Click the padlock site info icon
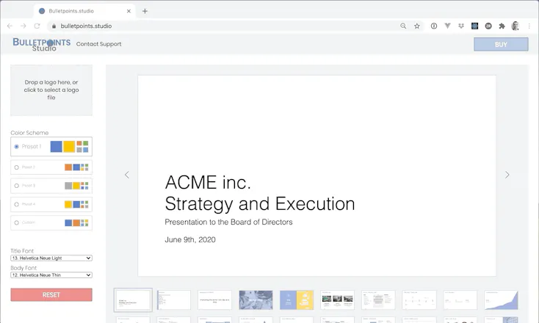 click(x=54, y=26)
